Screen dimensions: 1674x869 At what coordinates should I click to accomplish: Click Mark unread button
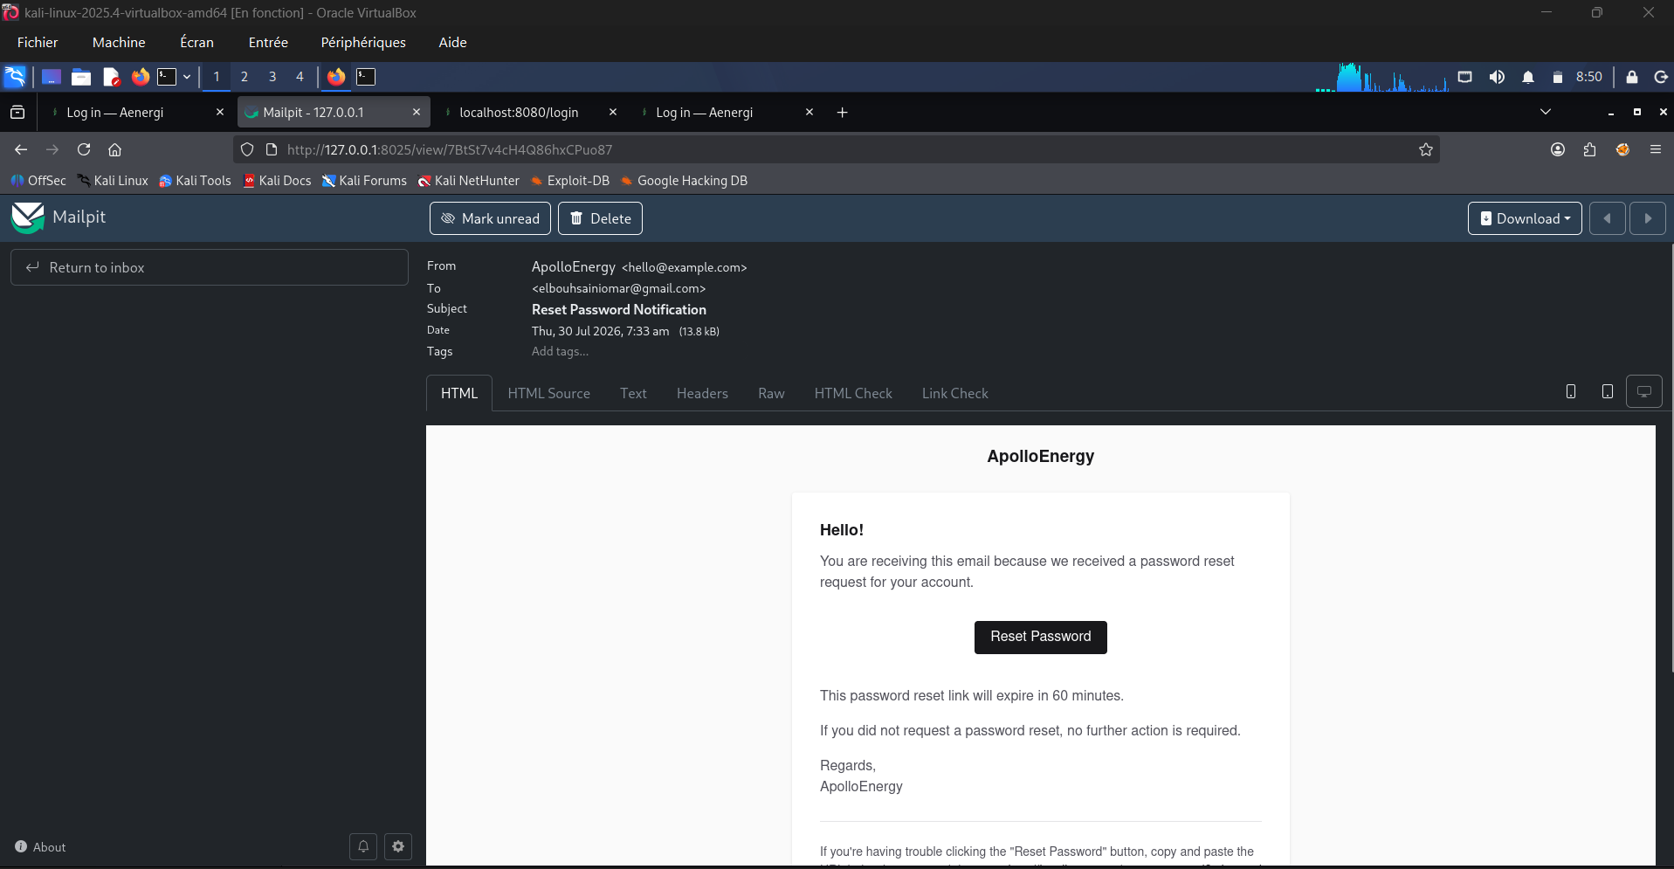[x=490, y=218]
